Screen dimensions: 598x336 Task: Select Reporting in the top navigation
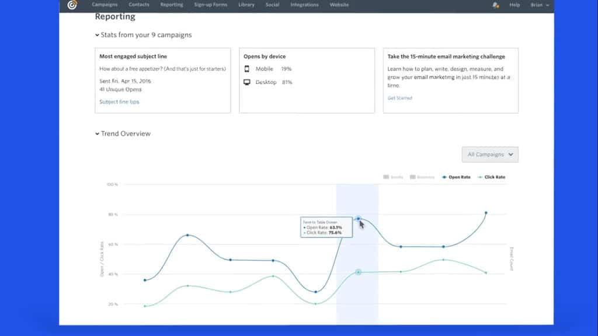172,5
